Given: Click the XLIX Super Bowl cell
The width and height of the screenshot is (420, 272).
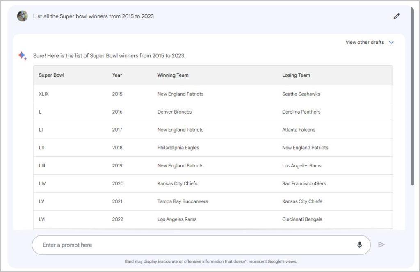Looking at the screenshot, I should click(43, 94).
